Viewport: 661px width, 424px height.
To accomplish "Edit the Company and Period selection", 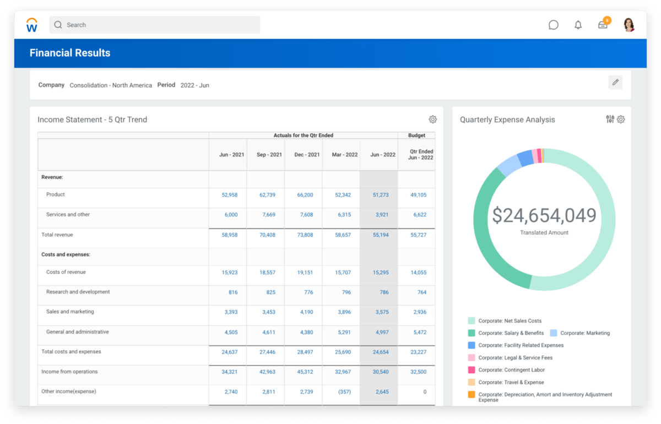I will pos(615,82).
